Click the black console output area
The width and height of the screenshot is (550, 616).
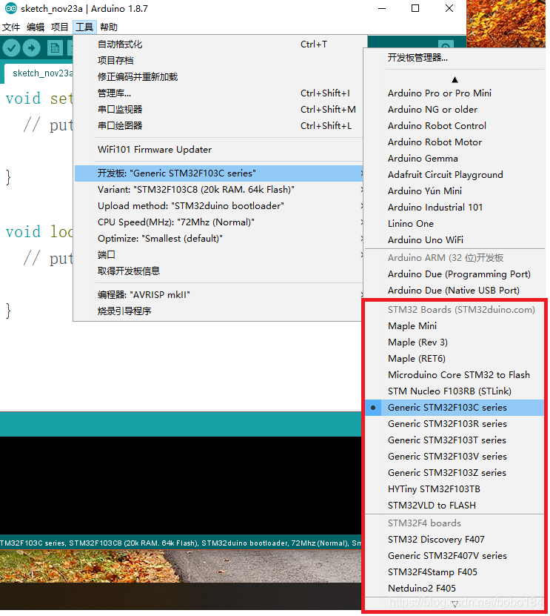(x=181, y=486)
